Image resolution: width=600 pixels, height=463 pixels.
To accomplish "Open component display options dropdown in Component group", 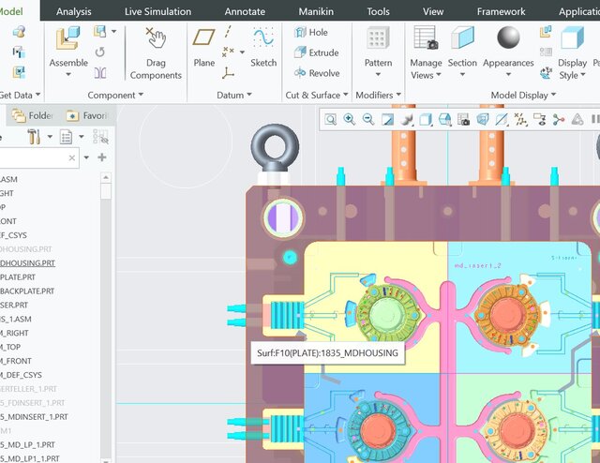I will [x=113, y=31].
